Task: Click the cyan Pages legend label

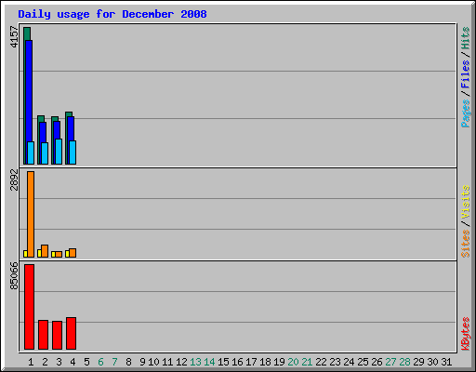Action: [x=465, y=113]
